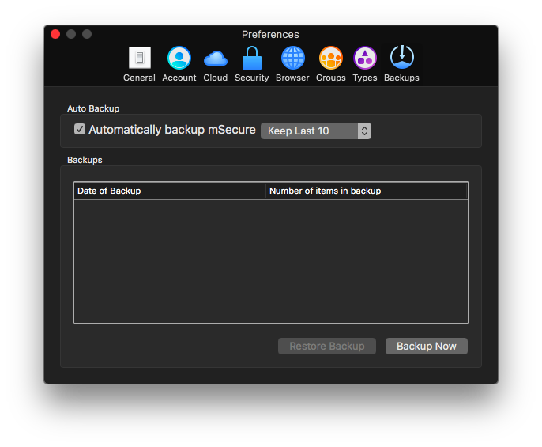Image resolution: width=542 pixels, height=447 pixels.
Task: Click the minimize button in title bar
Action: click(x=71, y=34)
